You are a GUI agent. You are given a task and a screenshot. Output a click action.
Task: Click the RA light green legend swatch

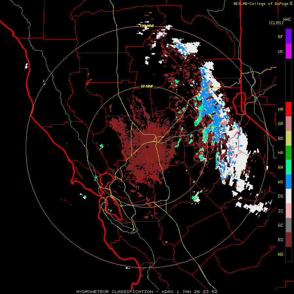(288, 167)
